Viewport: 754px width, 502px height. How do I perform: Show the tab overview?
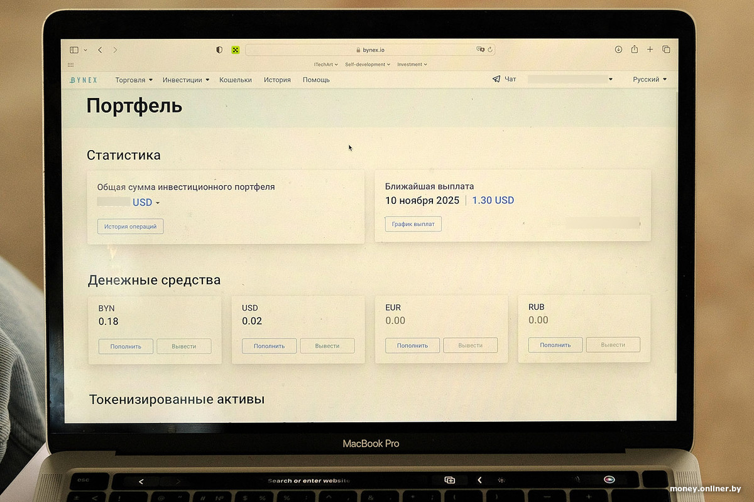pyautogui.click(x=667, y=50)
